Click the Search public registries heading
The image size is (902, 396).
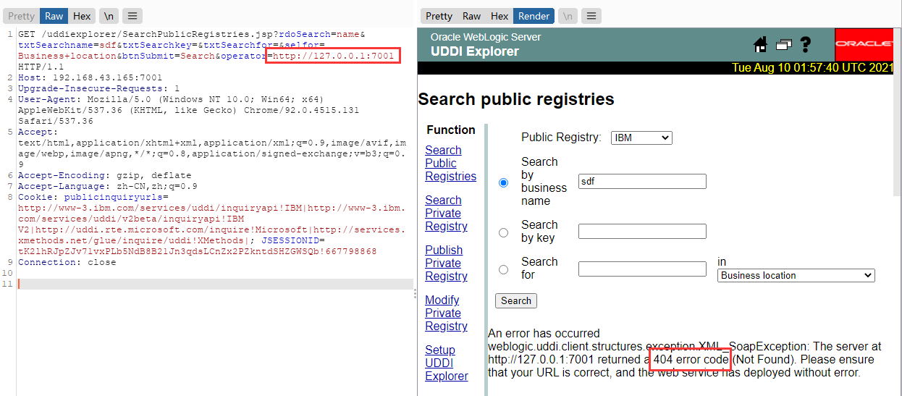click(x=516, y=99)
